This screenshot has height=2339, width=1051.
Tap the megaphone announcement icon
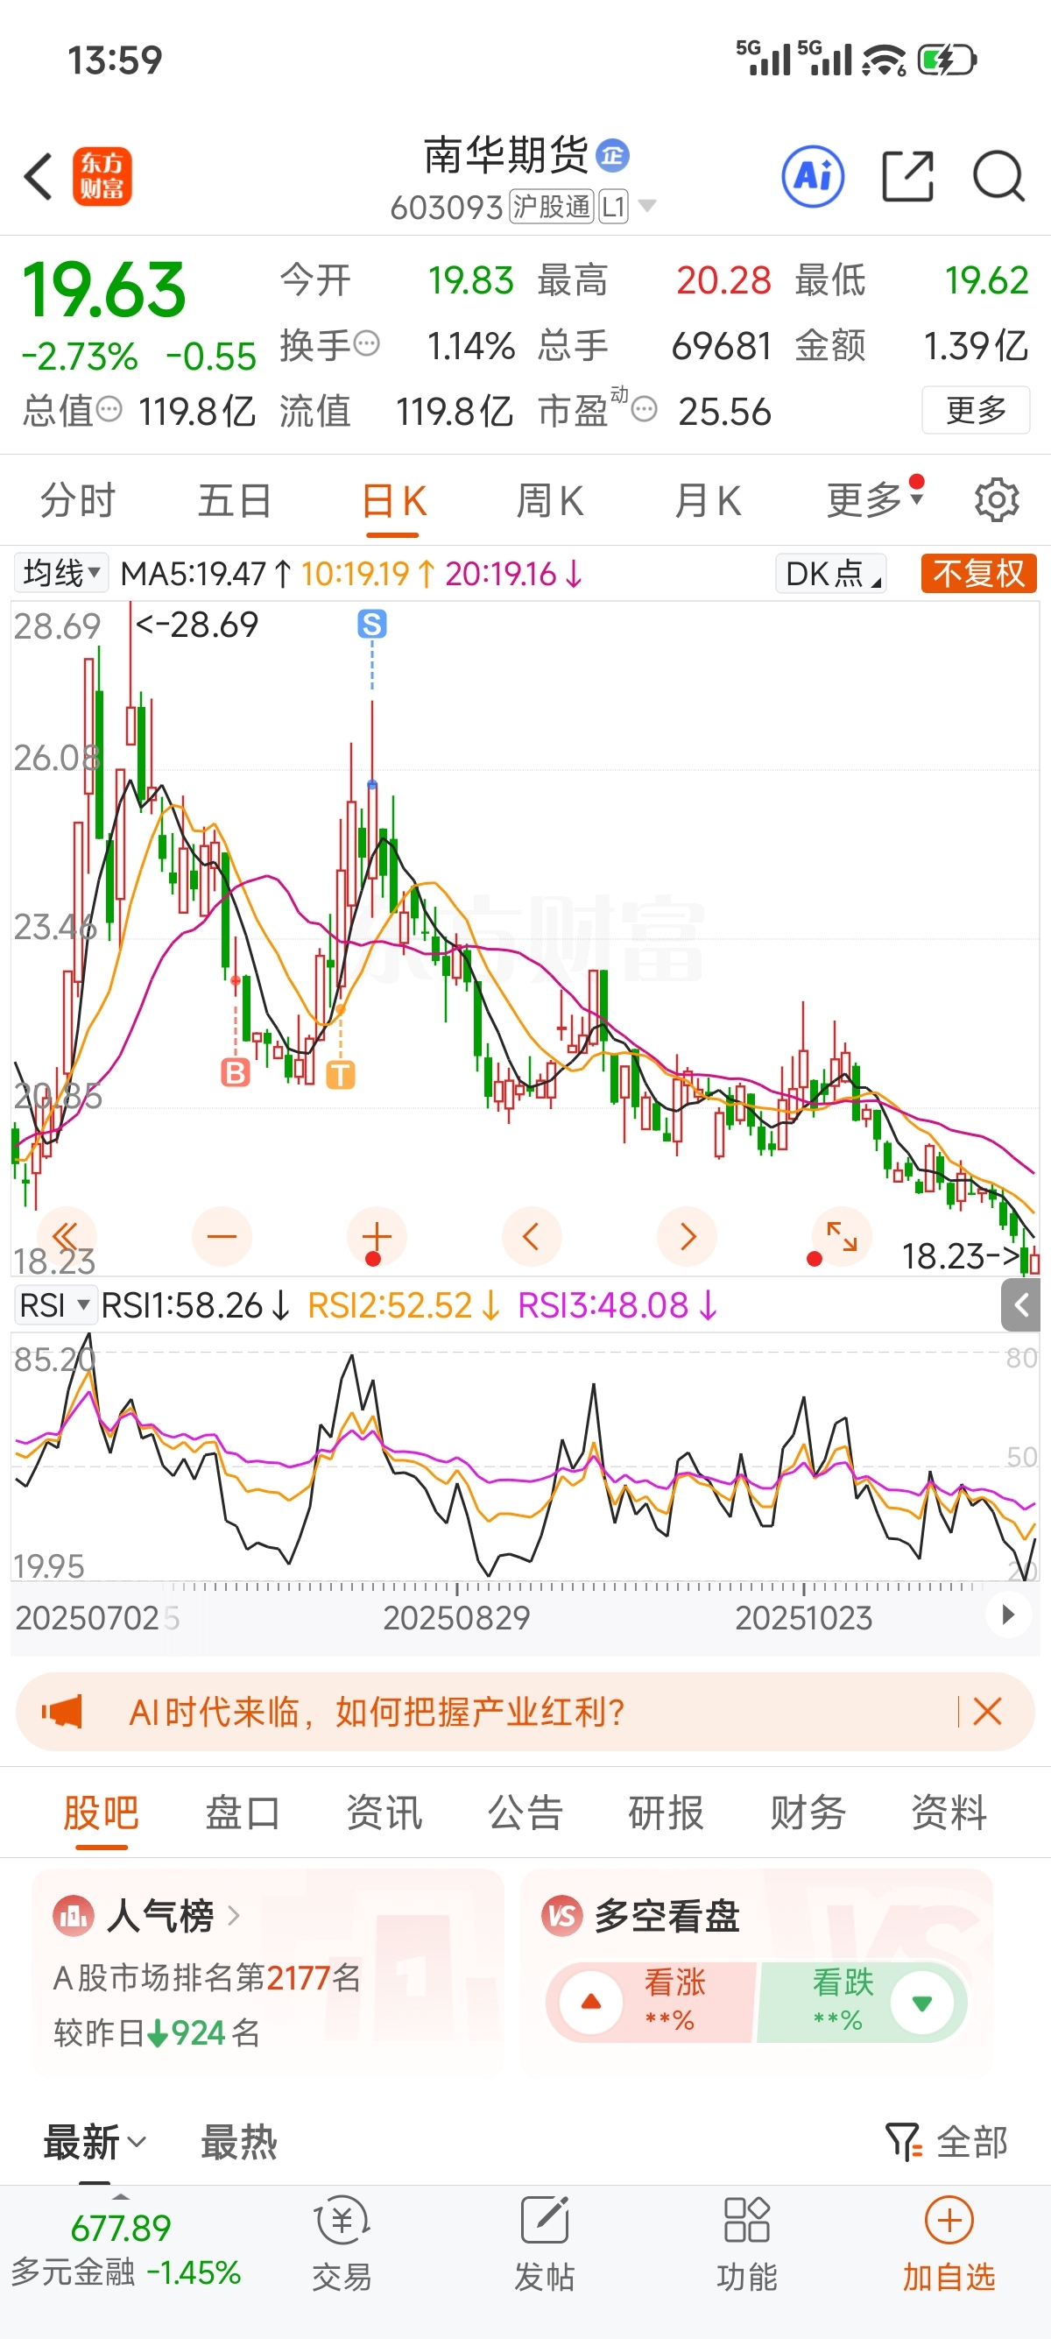61,1712
